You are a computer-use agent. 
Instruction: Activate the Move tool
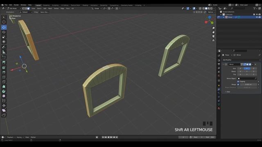pos(4,27)
